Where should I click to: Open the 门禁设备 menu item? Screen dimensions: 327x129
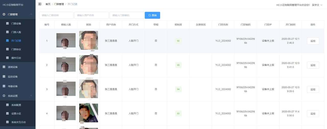(x=18, y=23)
